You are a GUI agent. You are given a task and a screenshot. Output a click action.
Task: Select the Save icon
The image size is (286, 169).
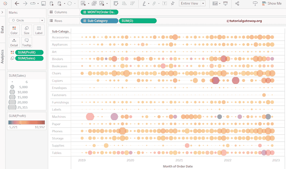[43, 3]
